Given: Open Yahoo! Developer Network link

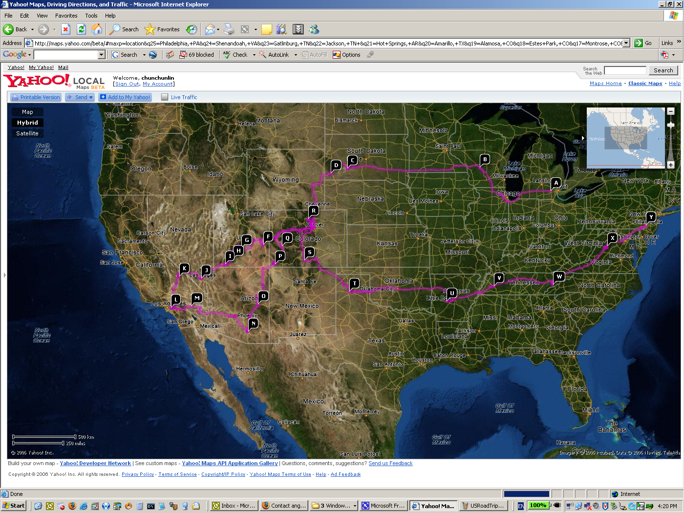Looking at the screenshot, I should tap(95, 463).
